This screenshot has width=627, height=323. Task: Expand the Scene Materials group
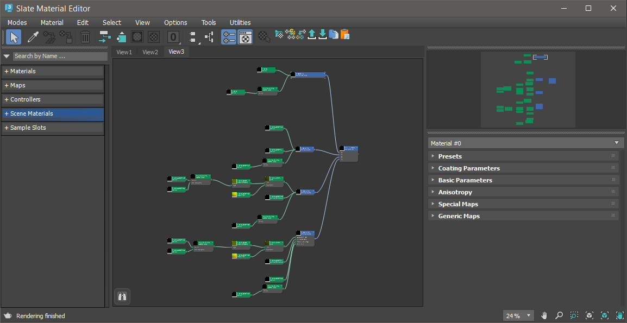[32, 113]
